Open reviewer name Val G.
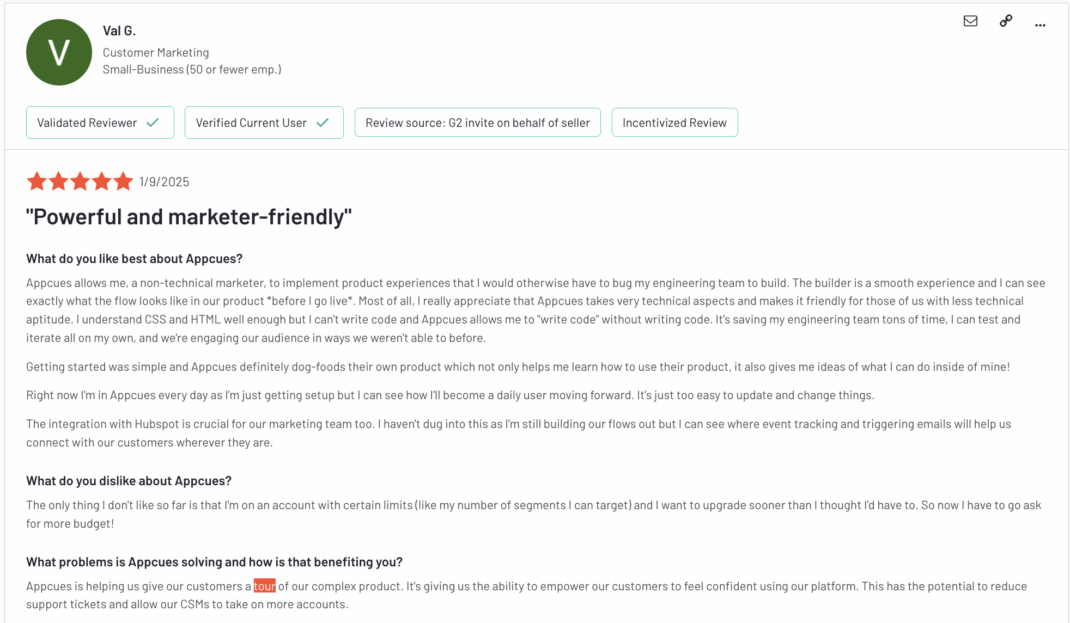 pyautogui.click(x=119, y=31)
